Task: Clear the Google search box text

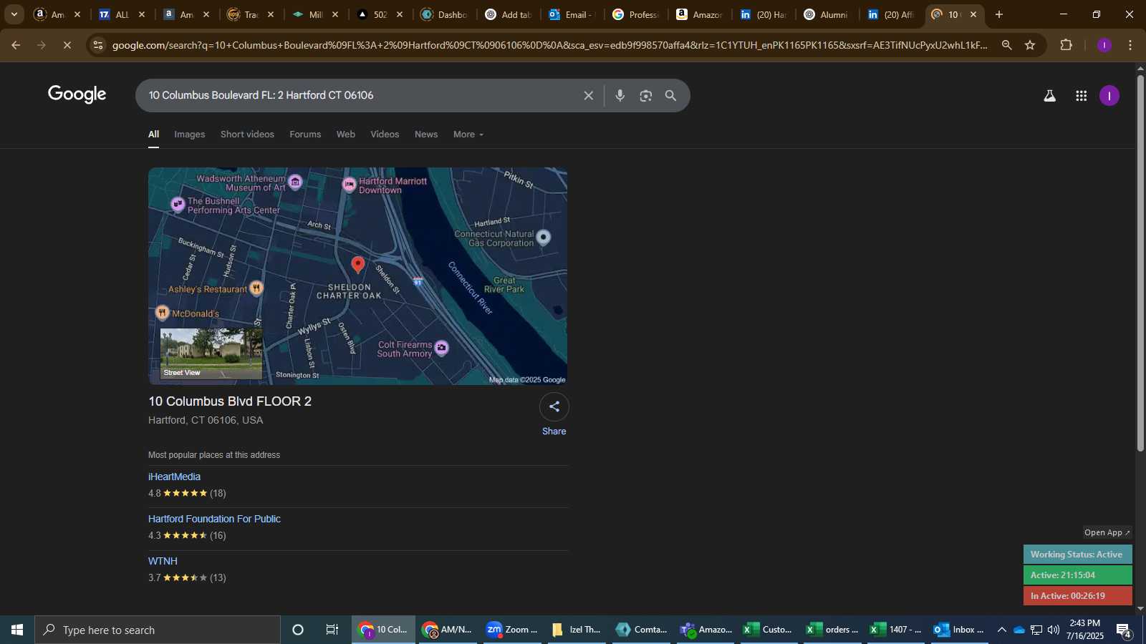Action: (x=588, y=96)
